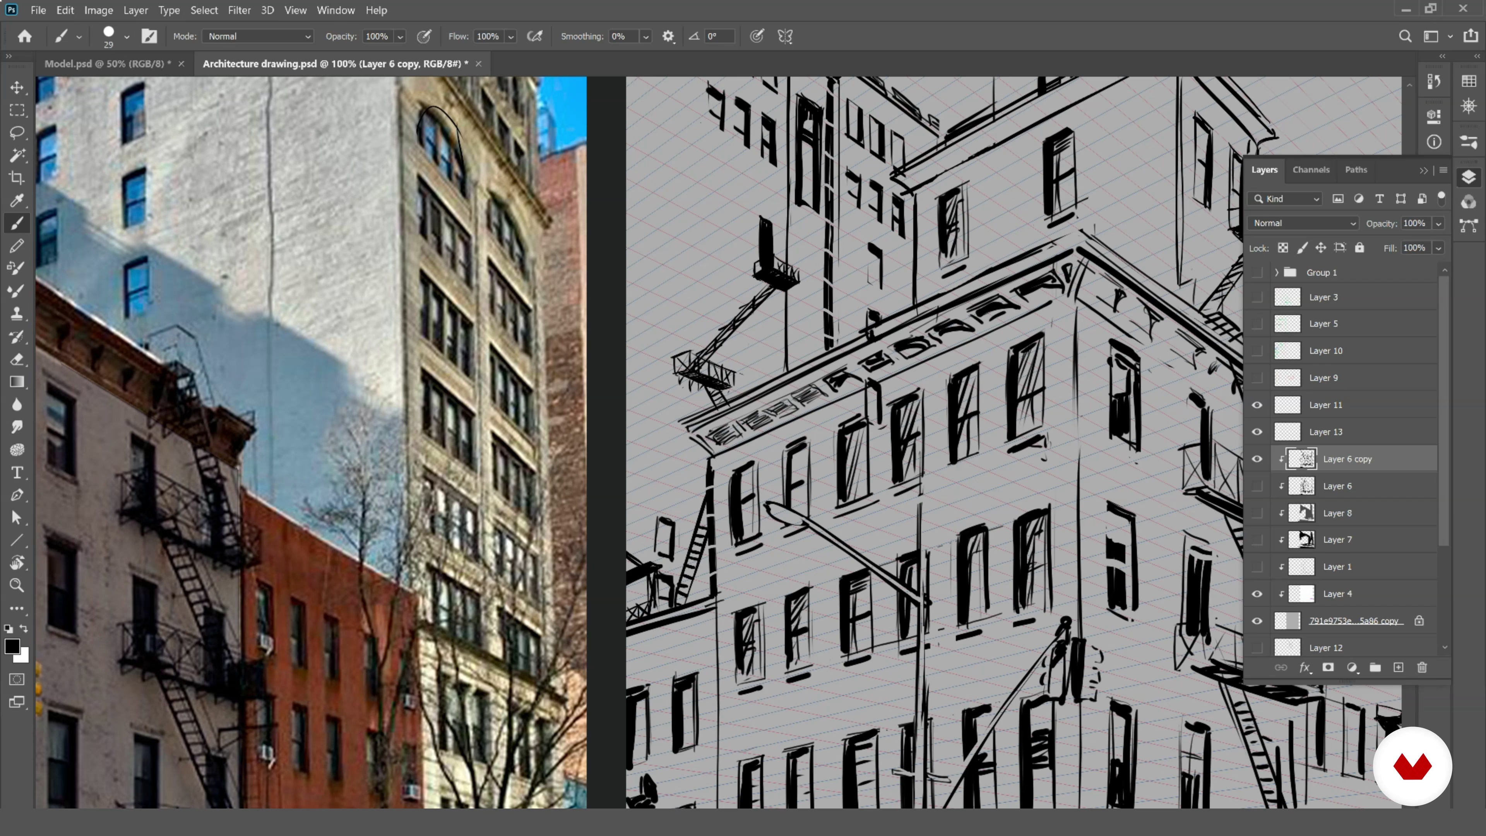Open the Window menu
The height and width of the screenshot is (836, 1486).
pos(336,10)
